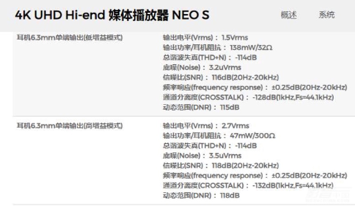
Task: Click the low-gain THD+N -114dB line
Action: coord(209,57)
